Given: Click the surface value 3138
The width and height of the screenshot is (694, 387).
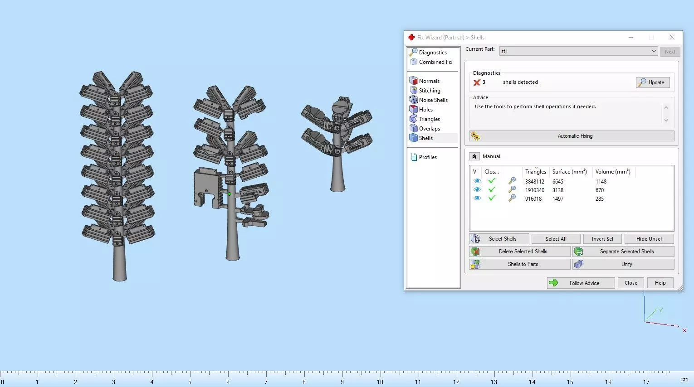Looking at the screenshot, I should click(558, 190).
